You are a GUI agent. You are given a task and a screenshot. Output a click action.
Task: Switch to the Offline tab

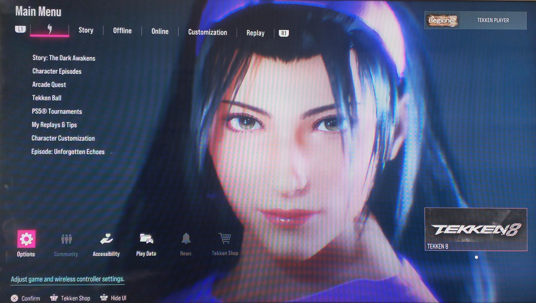122,31
